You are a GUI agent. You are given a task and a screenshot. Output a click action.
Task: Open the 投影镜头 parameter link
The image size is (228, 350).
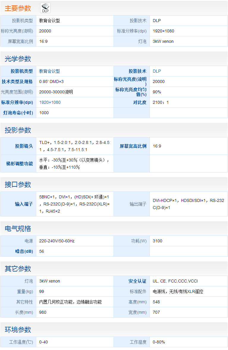coord(24,146)
